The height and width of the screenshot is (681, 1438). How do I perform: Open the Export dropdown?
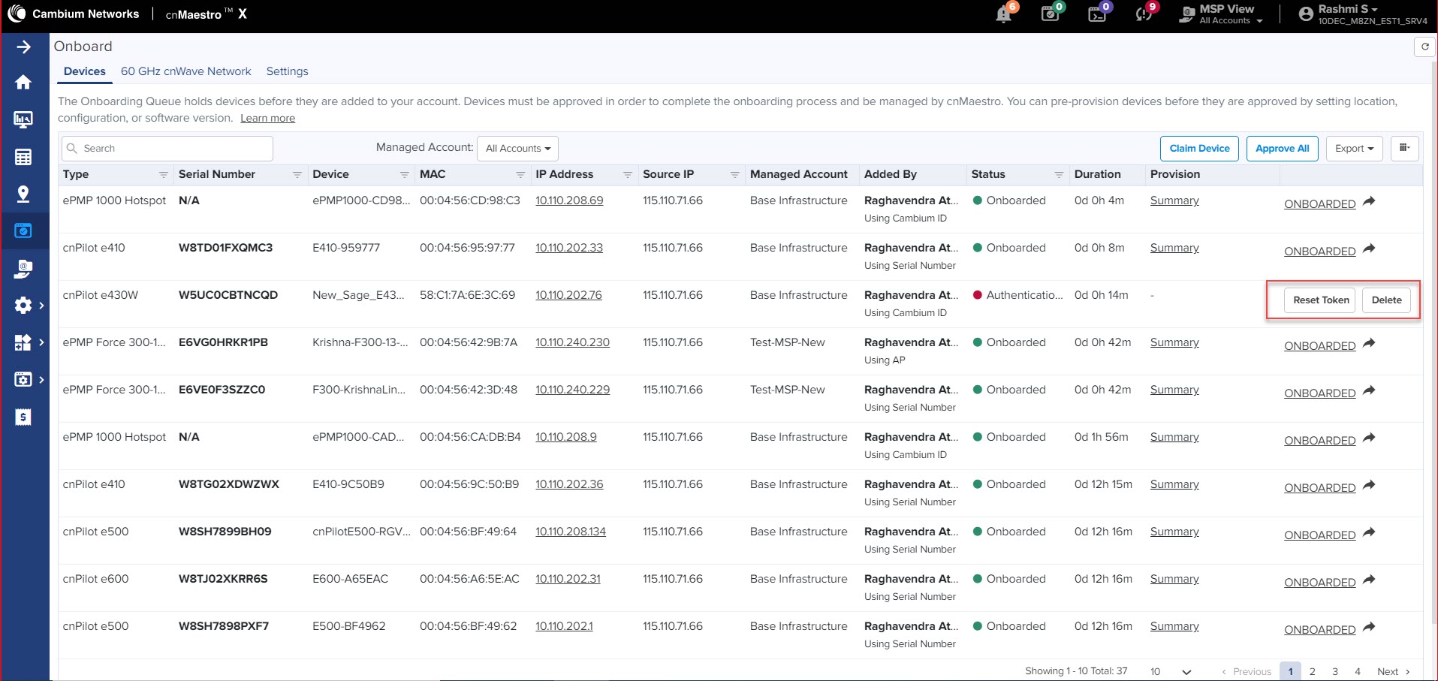tap(1354, 148)
